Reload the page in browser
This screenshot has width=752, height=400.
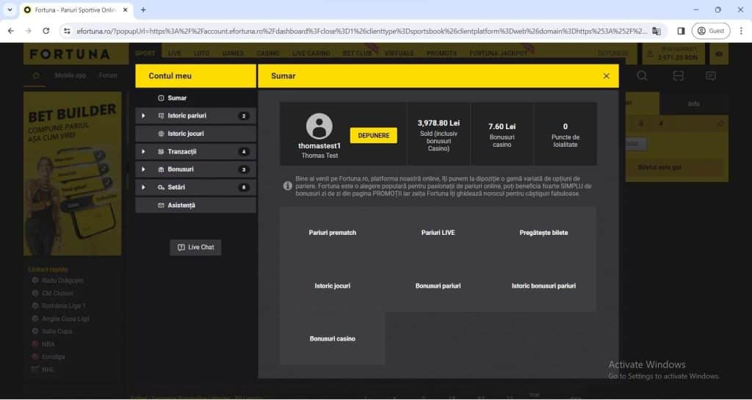(x=46, y=31)
